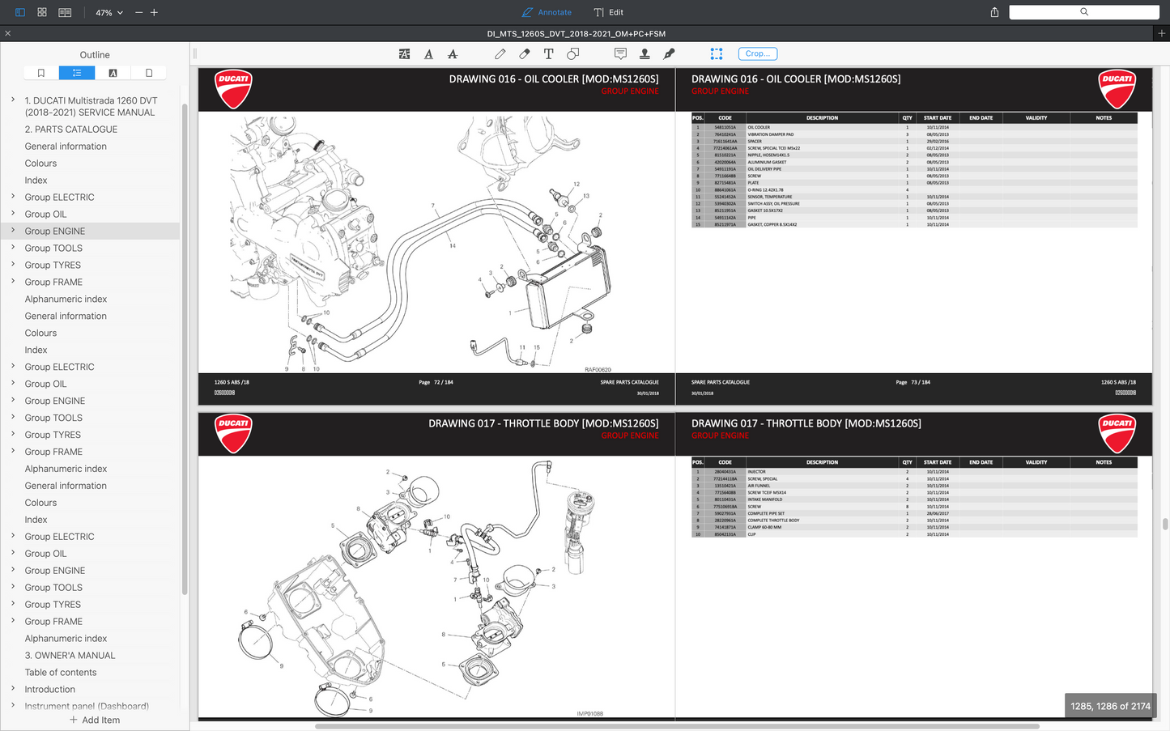Expand the Group ENGINE outline entry
The height and width of the screenshot is (731, 1170).
12,231
